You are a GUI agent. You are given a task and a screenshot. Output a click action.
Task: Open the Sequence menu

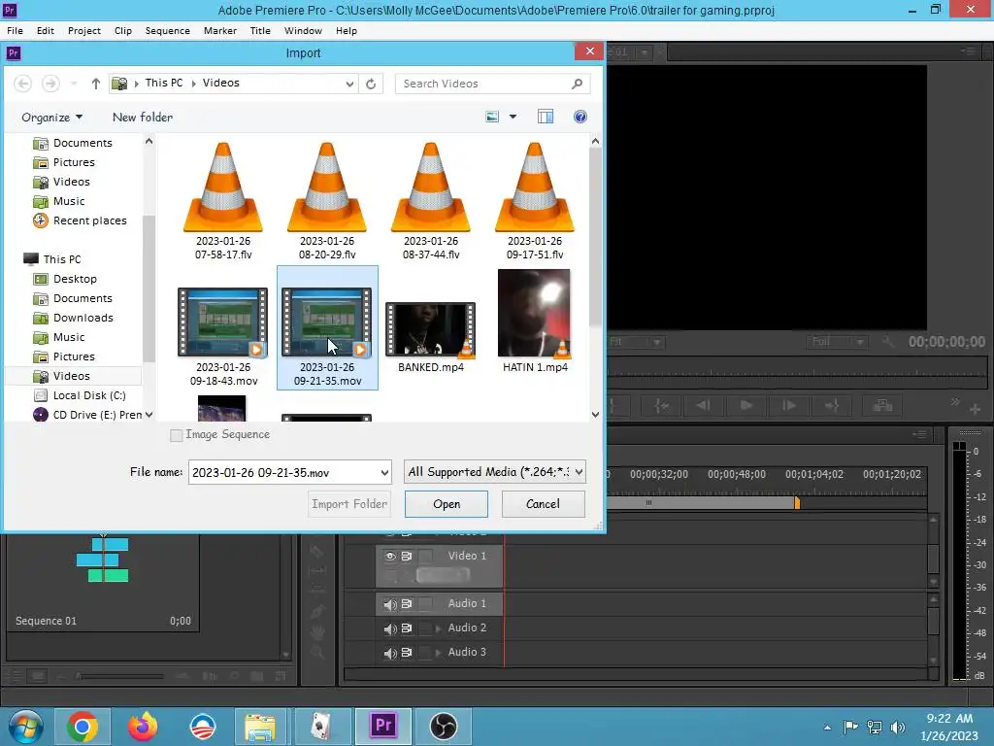[x=167, y=30]
